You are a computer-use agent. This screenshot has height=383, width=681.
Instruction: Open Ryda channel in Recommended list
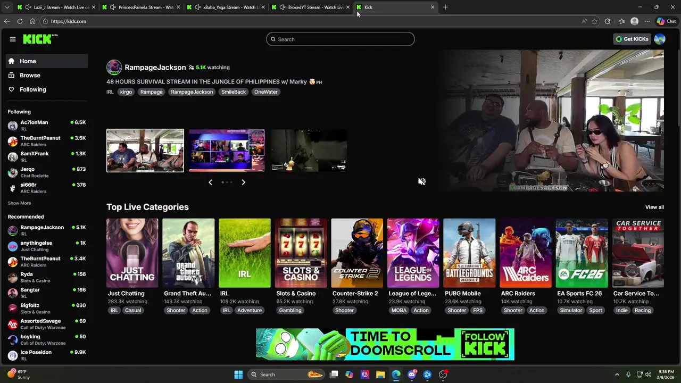(x=47, y=277)
